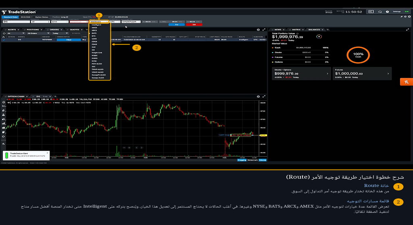Screen dimensions: 413x225
Task: Toggle the SIM mode indicator
Action: tap(407, 12)
